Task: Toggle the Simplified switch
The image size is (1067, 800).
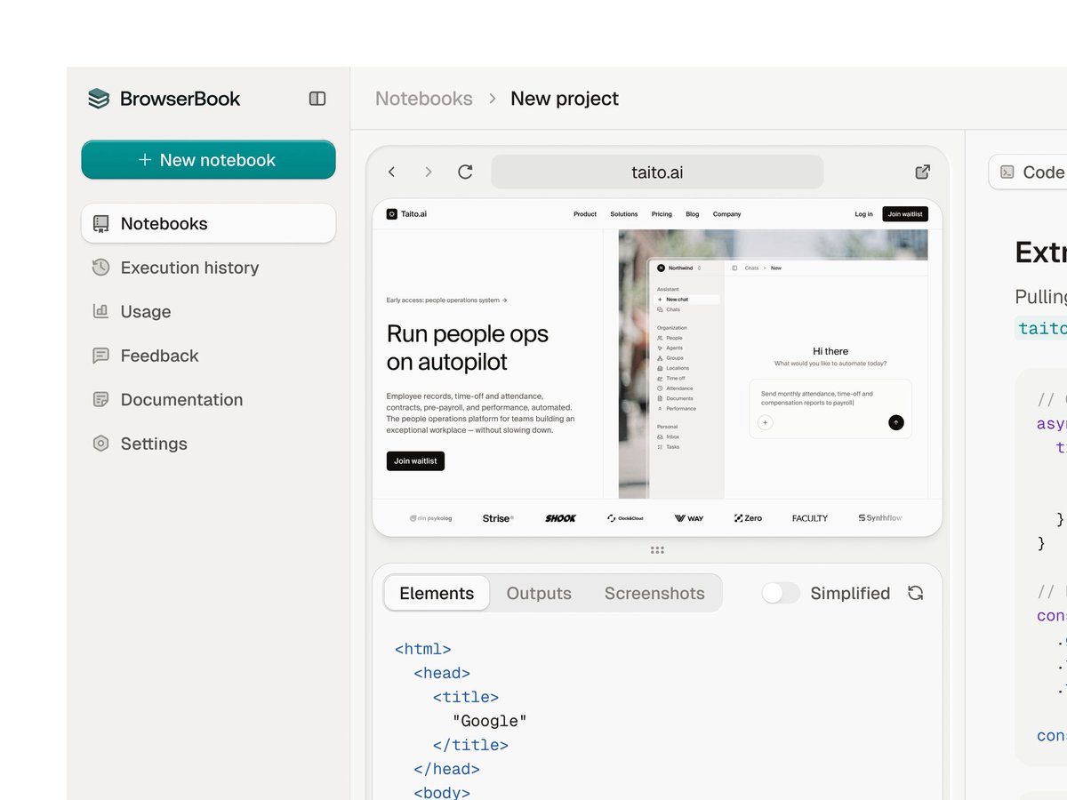Action: coord(781,593)
